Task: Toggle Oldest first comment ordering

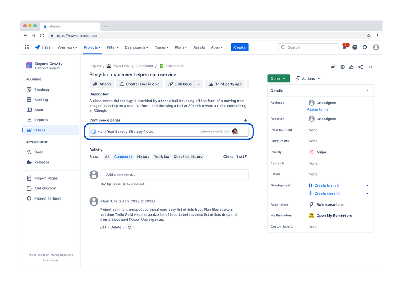Action: (x=235, y=156)
